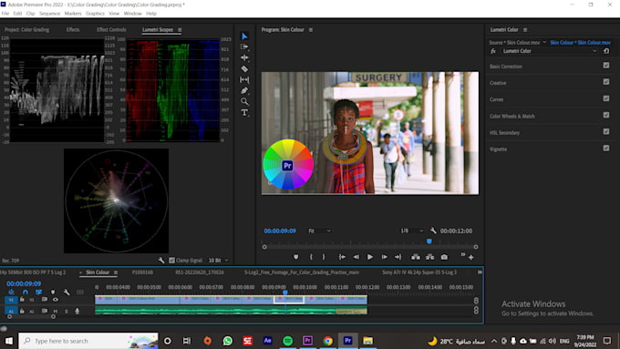Toggle linked selection in timeline
The height and width of the screenshot is (349, 620).
click(38, 293)
